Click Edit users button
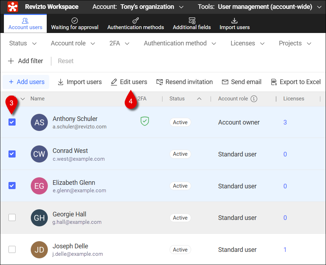Screen dimensions: 326x265 coord(129,82)
